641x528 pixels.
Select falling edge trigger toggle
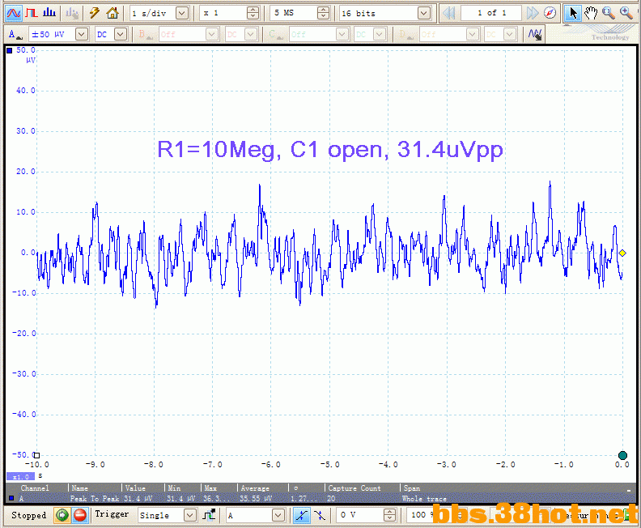pyautogui.click(x=320, y=515)
